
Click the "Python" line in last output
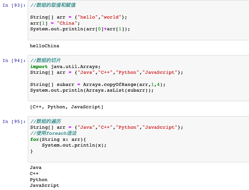click(x=39, y=180)
